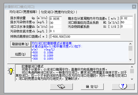Screen dimensions: 138x95
Task: Click the light bulb tip icon
Action: pyautogui.click(x=11, y=71)
